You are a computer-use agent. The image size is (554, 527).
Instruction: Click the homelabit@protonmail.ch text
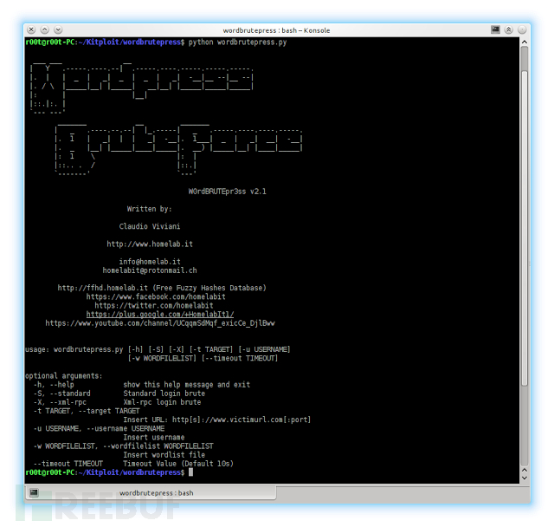150,270
